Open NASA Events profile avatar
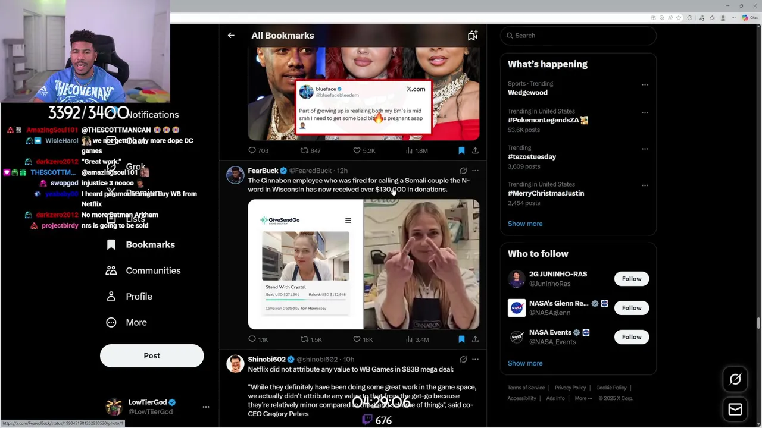 pos(517,337)
